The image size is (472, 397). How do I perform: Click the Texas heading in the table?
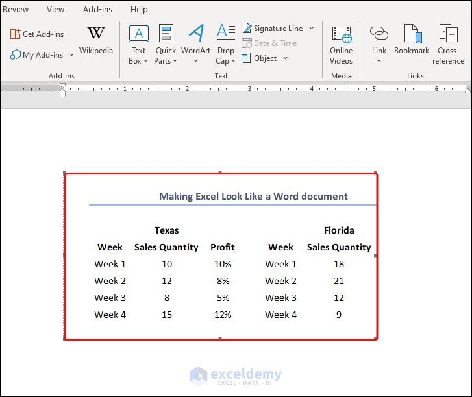pos(166,230)
